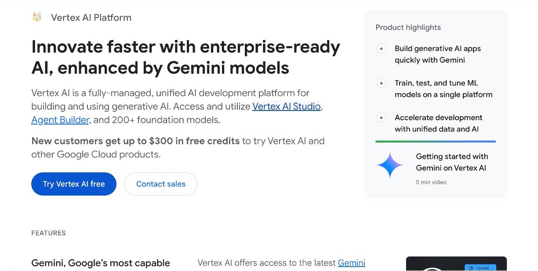Jump to Build generative AI apps quickly highlight
Screen dimensions: 538x271
tap(438, 54)
